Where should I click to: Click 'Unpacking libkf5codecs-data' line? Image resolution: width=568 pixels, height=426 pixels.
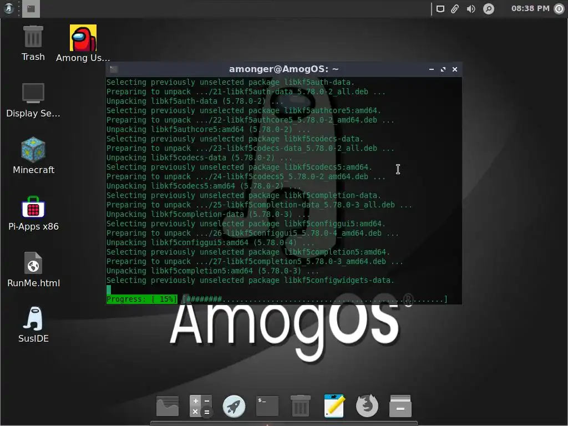pos(199,158)
